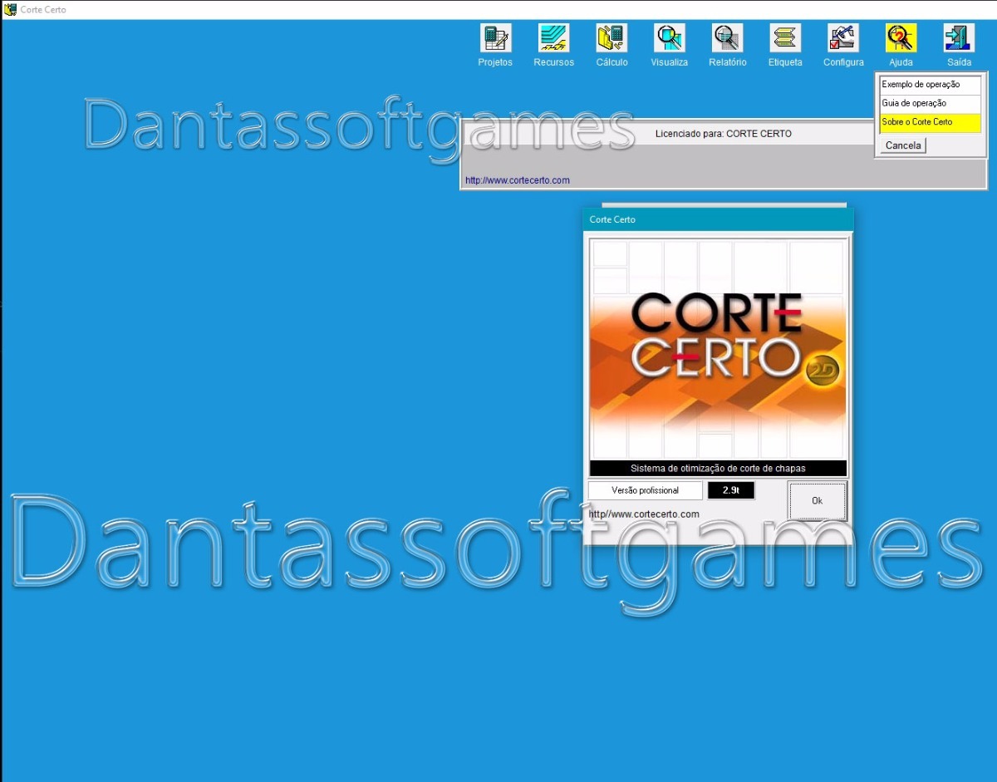Select Sobre o Corte Certo menu entry

pos(931,122)
